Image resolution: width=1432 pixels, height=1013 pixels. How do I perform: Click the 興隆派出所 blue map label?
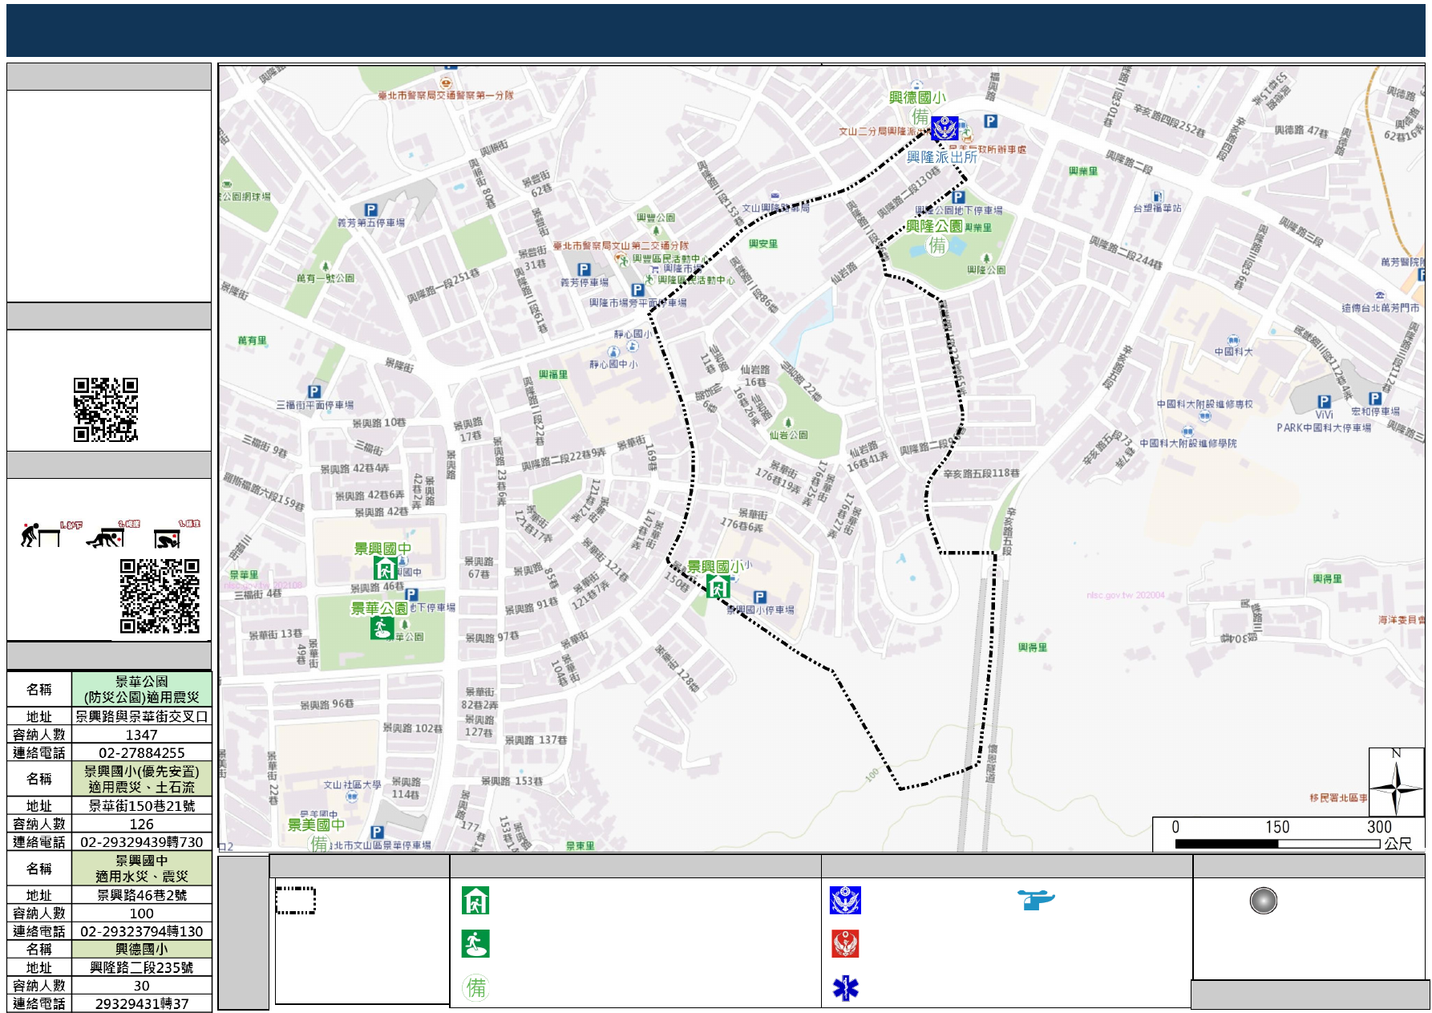tap(942, 157)
